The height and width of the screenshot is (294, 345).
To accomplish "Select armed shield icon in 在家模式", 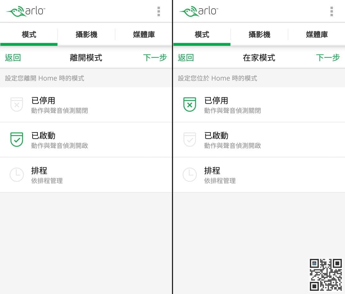I will [x=190, y=139].
